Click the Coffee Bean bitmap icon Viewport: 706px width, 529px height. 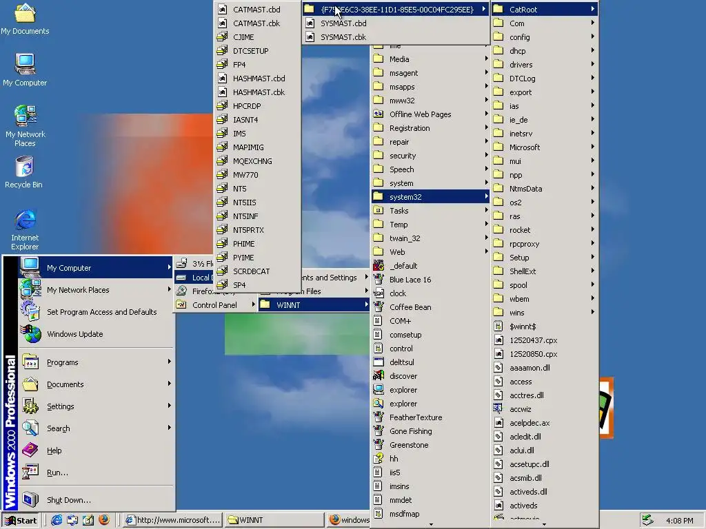point(379,307)
